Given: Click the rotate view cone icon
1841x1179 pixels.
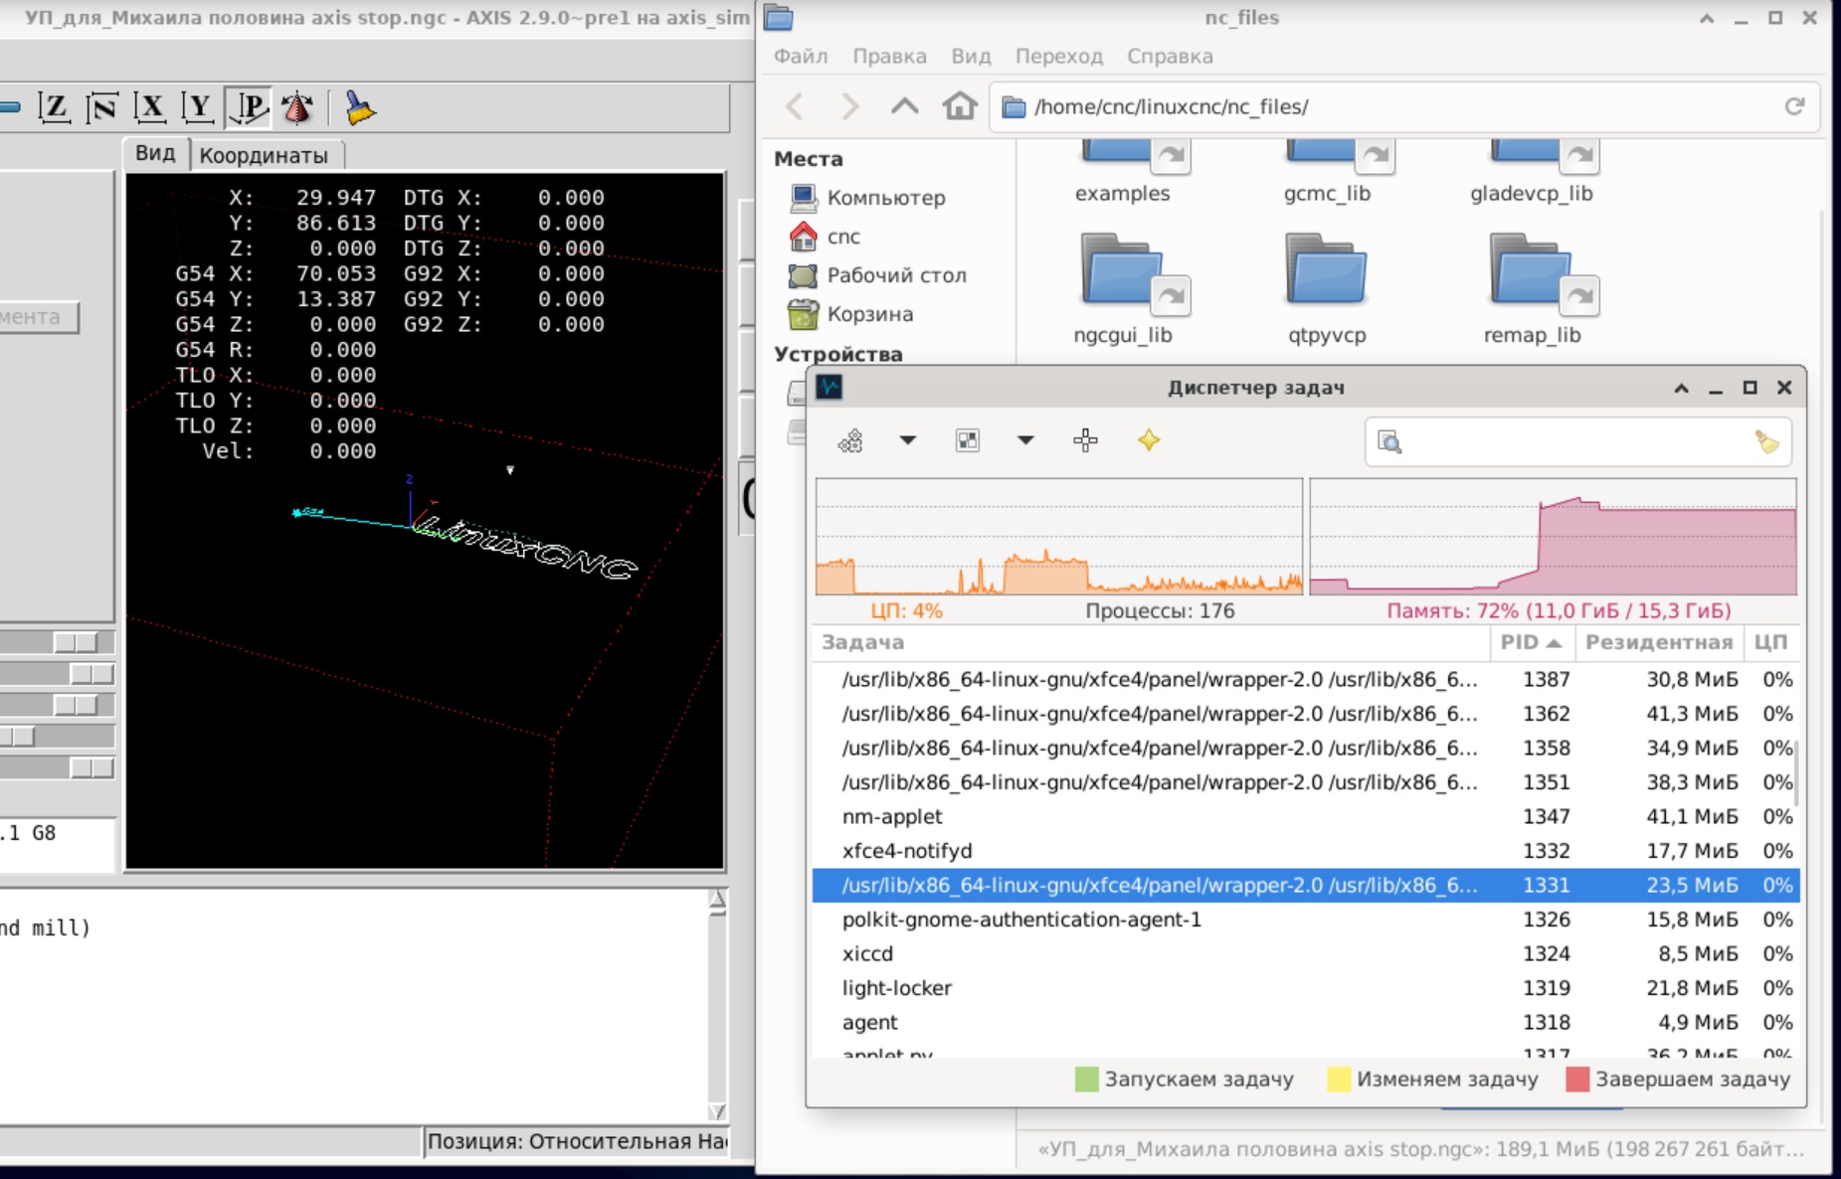Looking at the screenshot, I should (296, 107).
